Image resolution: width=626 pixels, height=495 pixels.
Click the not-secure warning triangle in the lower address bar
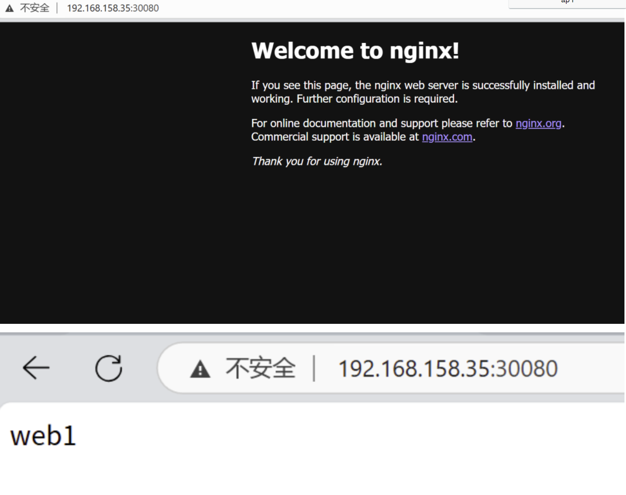[200, 369]
